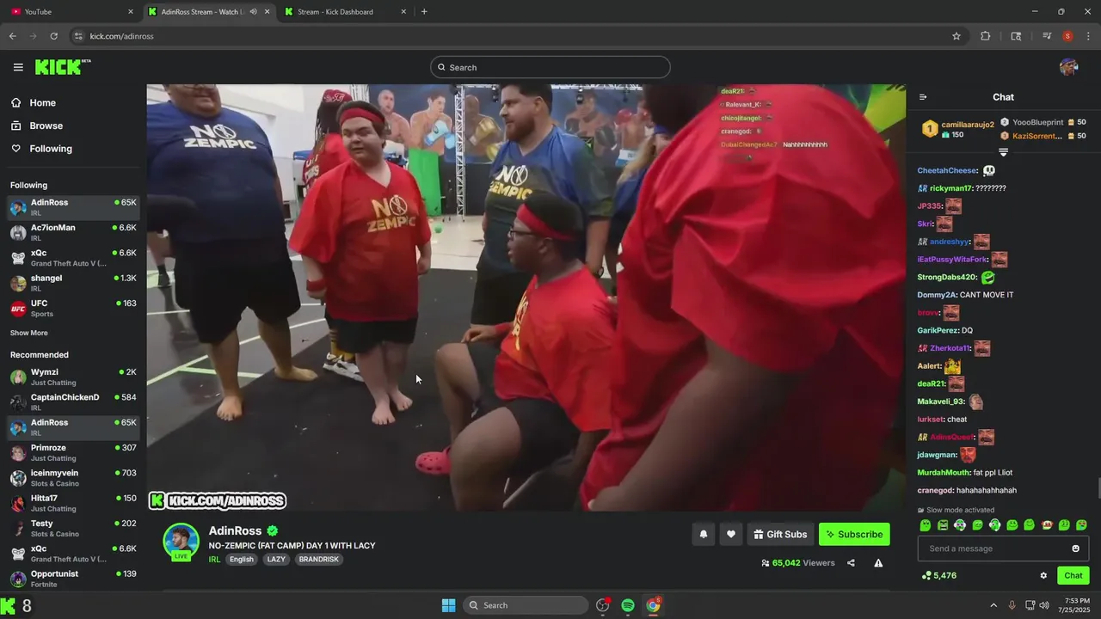Show hidden system tray icons

[993, 605]
